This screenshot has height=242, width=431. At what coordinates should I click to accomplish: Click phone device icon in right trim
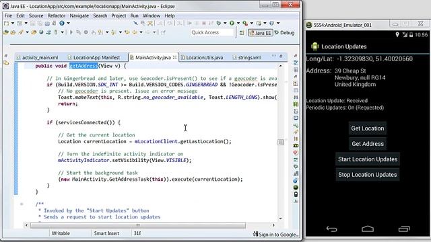[x=296, y=194]
